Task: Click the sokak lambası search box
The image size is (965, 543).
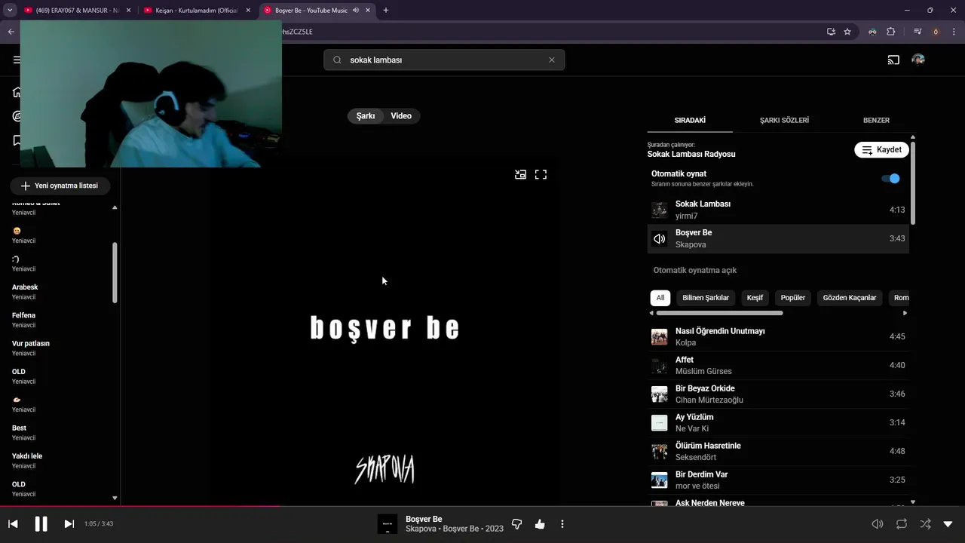Action: (x=444, y=60)
